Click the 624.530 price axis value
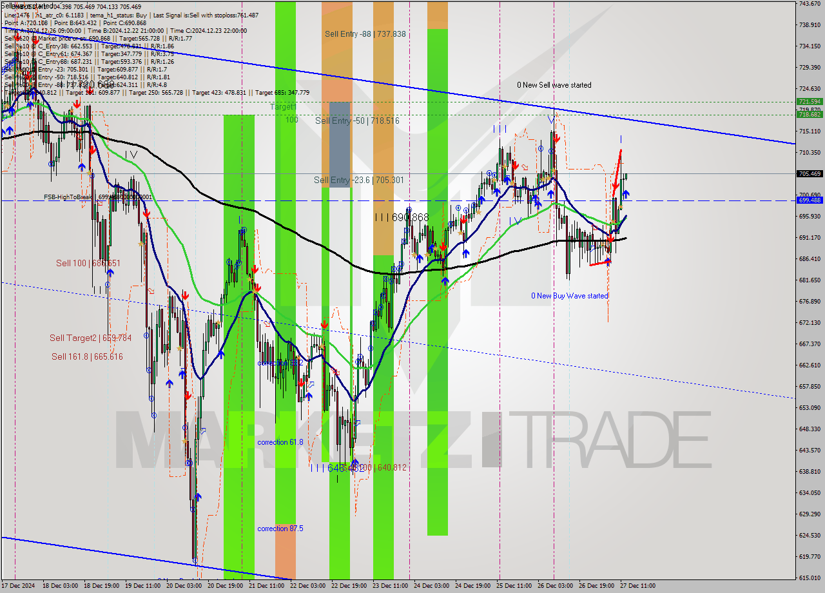 point(810,536)
